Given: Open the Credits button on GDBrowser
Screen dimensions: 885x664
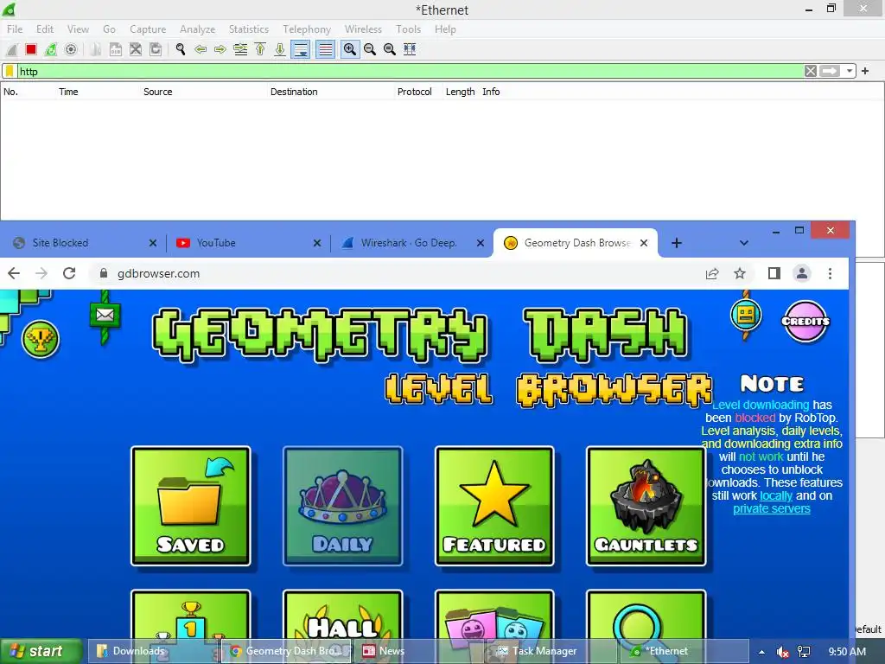Looking at the screenshot, I should click(806, 322).
